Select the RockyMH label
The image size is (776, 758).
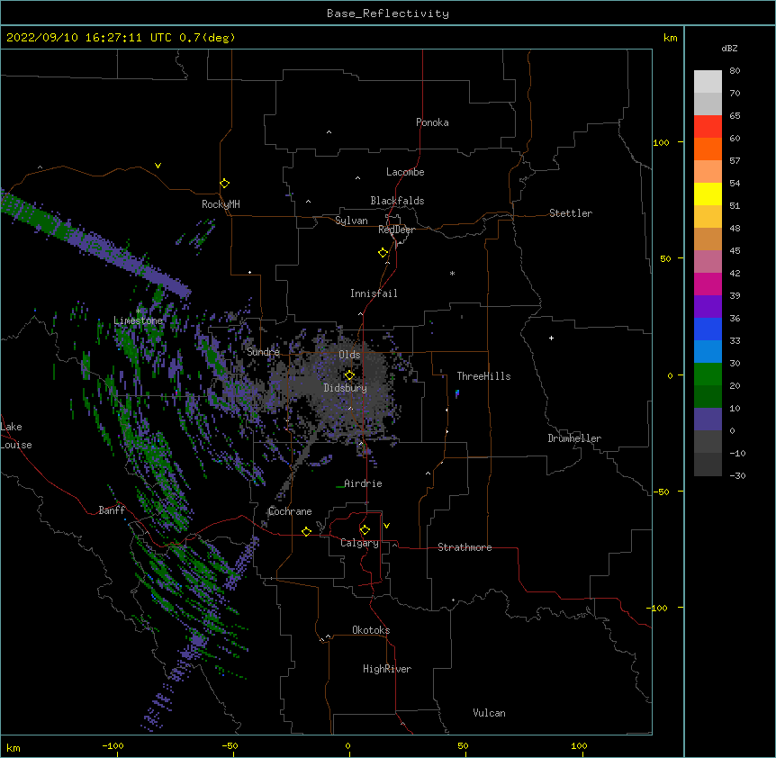(221, 204)
